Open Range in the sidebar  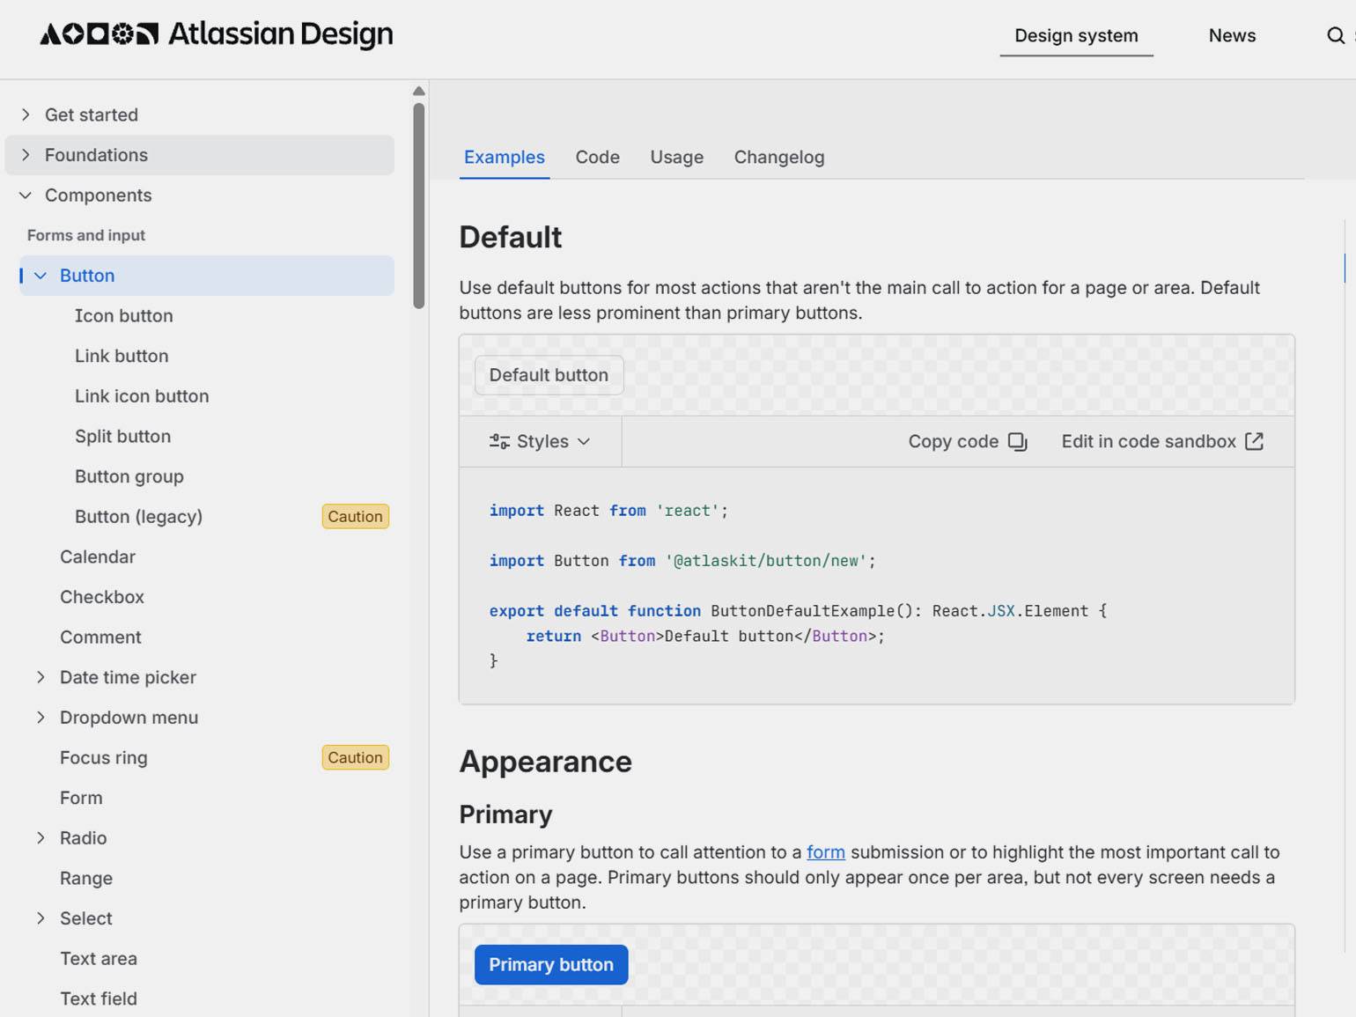(86, 879)
